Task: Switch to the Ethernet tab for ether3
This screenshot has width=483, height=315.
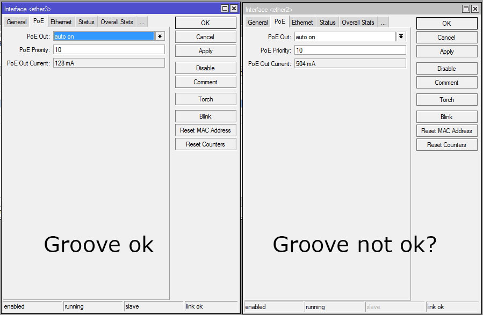Action: click(x=61, y=21)
